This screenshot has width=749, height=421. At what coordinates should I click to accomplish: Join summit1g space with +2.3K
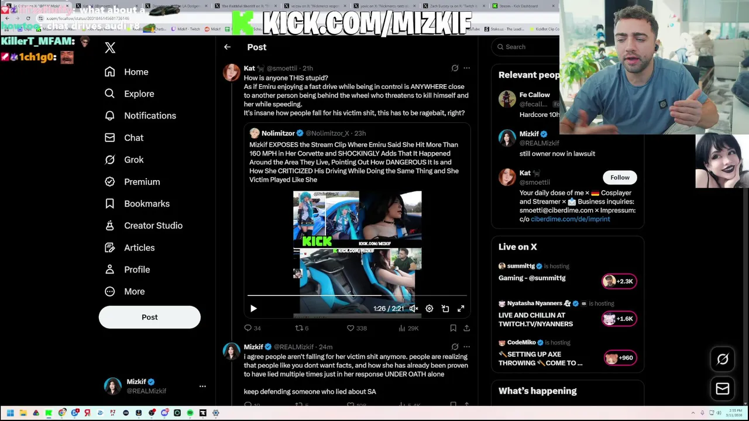click(x=619, y=281)
